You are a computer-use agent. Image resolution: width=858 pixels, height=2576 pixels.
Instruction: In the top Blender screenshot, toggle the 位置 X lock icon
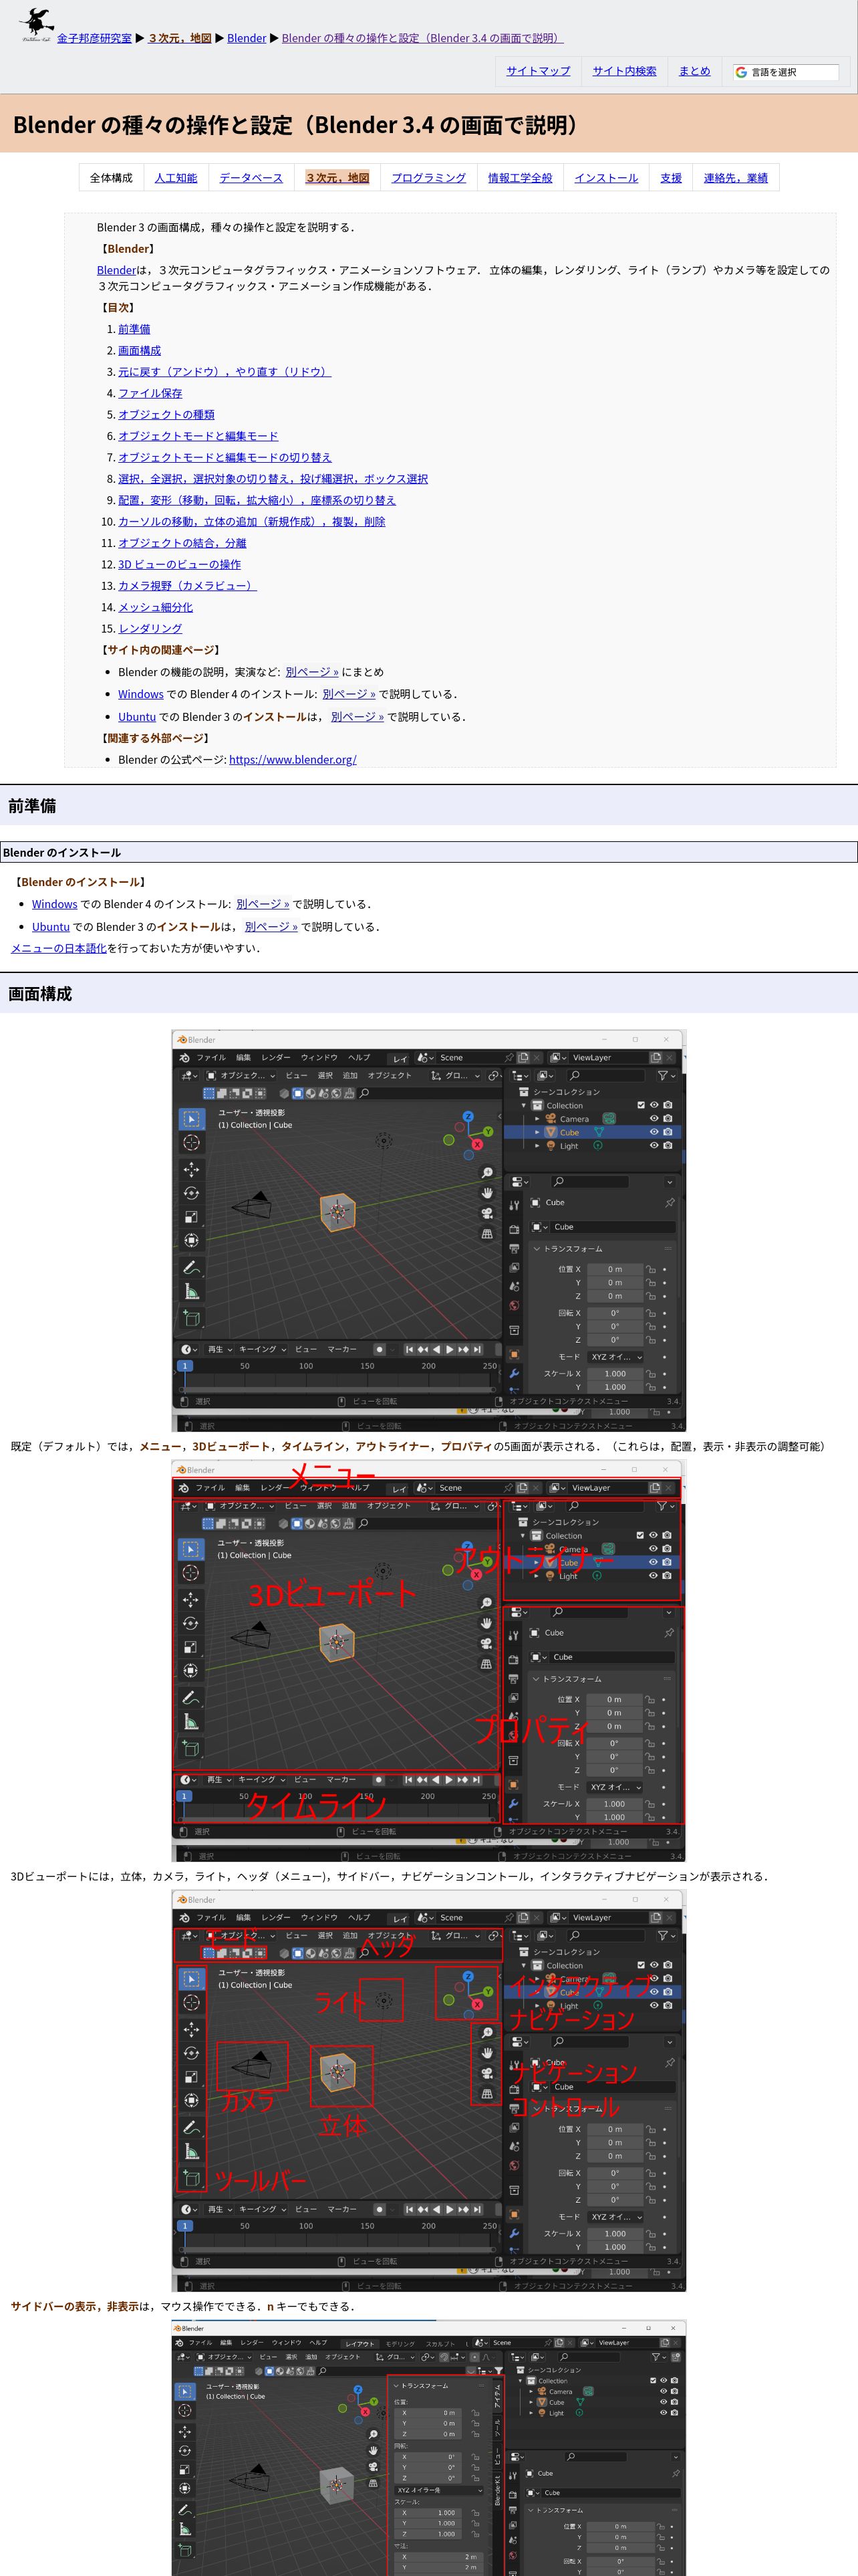point(650,1269)
